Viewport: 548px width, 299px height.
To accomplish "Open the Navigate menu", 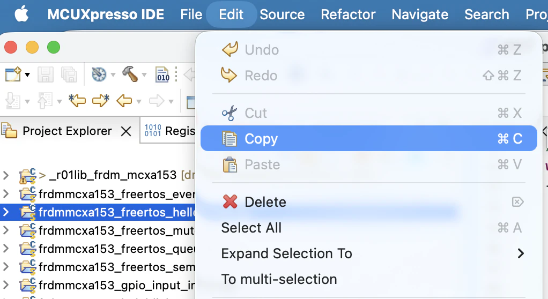I will (420, 14).
